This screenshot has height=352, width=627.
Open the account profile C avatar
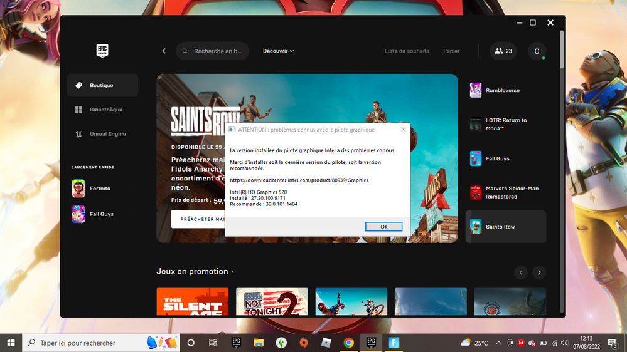coord(537,51)
